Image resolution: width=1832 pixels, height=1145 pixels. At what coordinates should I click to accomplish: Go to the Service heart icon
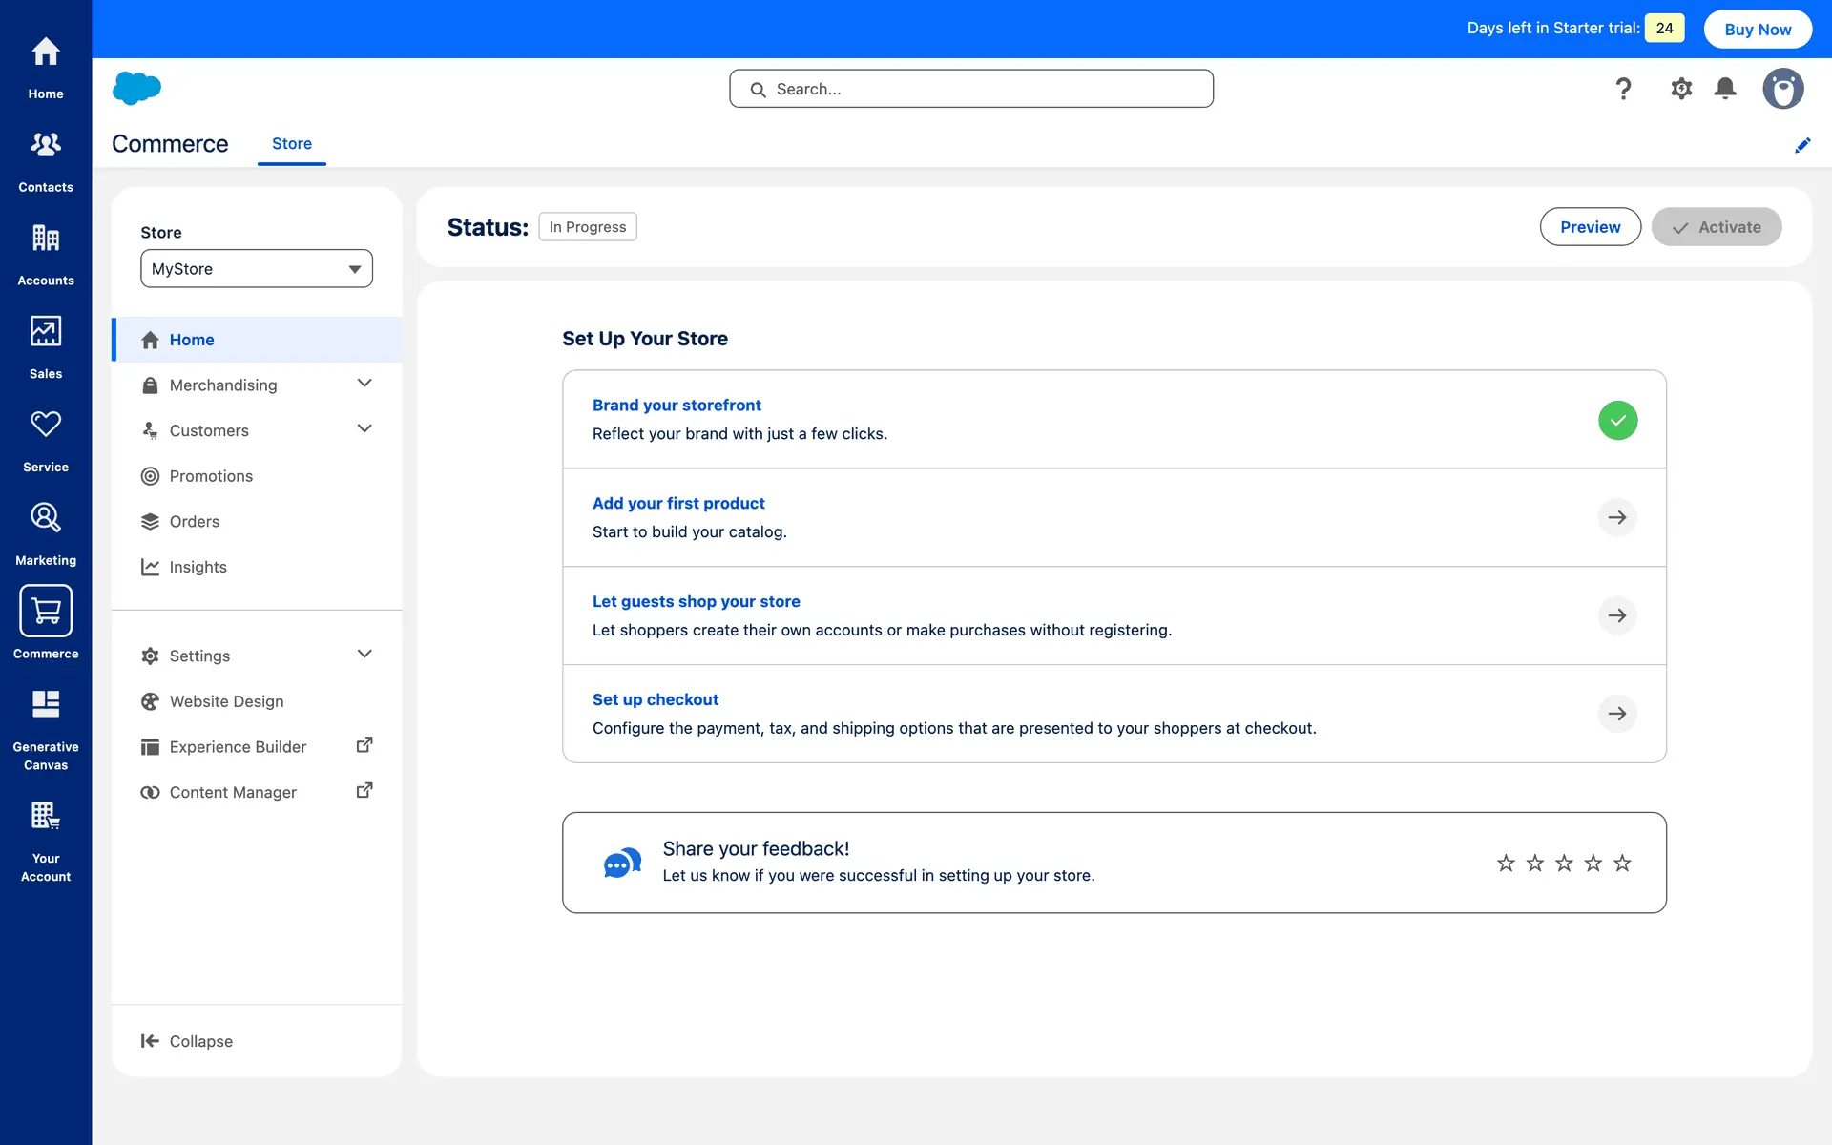46,425
